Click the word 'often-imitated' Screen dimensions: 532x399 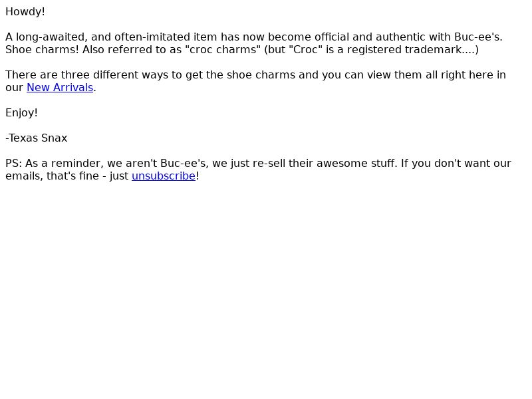[152, 37]
